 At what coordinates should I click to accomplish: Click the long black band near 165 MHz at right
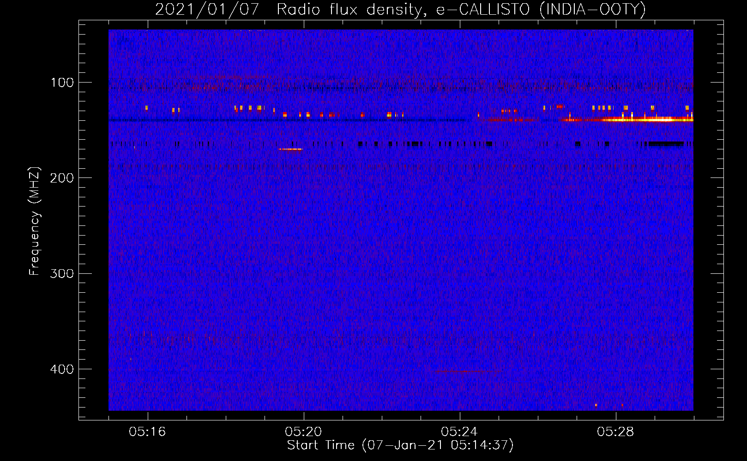(x=666, y=144)
